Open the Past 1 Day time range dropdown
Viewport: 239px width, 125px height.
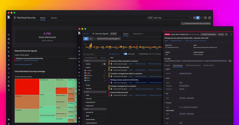point(169,18)
